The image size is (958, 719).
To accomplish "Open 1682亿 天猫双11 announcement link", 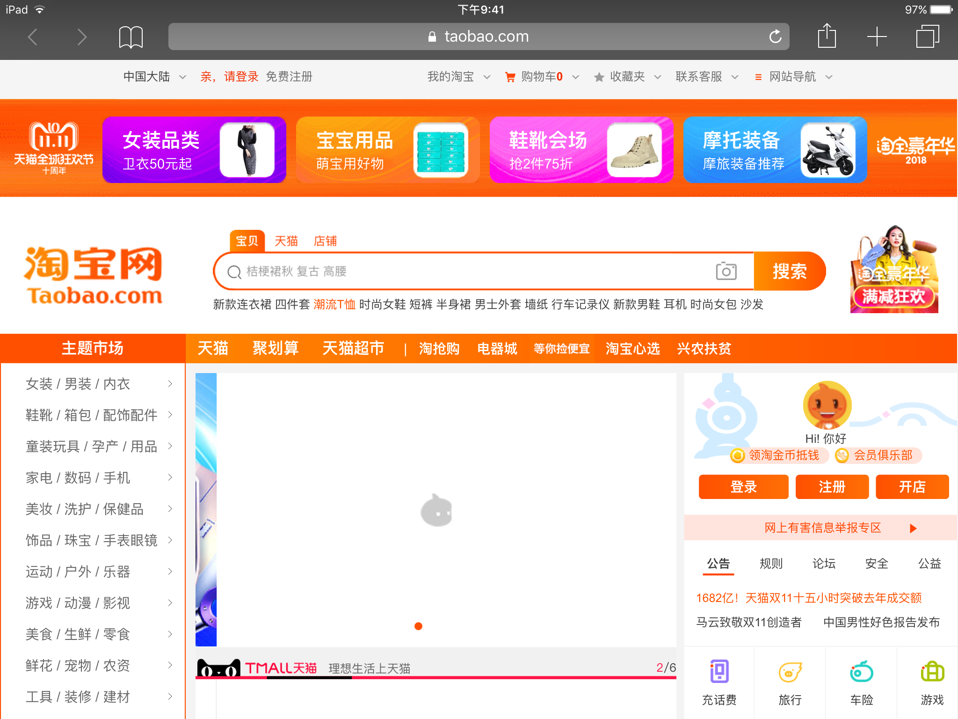I will pyautogui.click(x=809, y=598).
